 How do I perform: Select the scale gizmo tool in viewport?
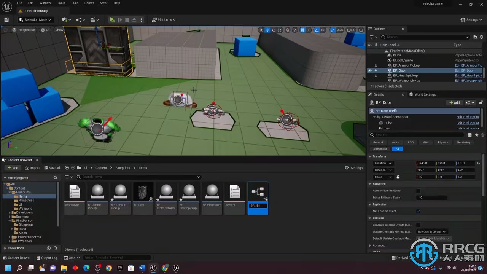pos(280,30)
